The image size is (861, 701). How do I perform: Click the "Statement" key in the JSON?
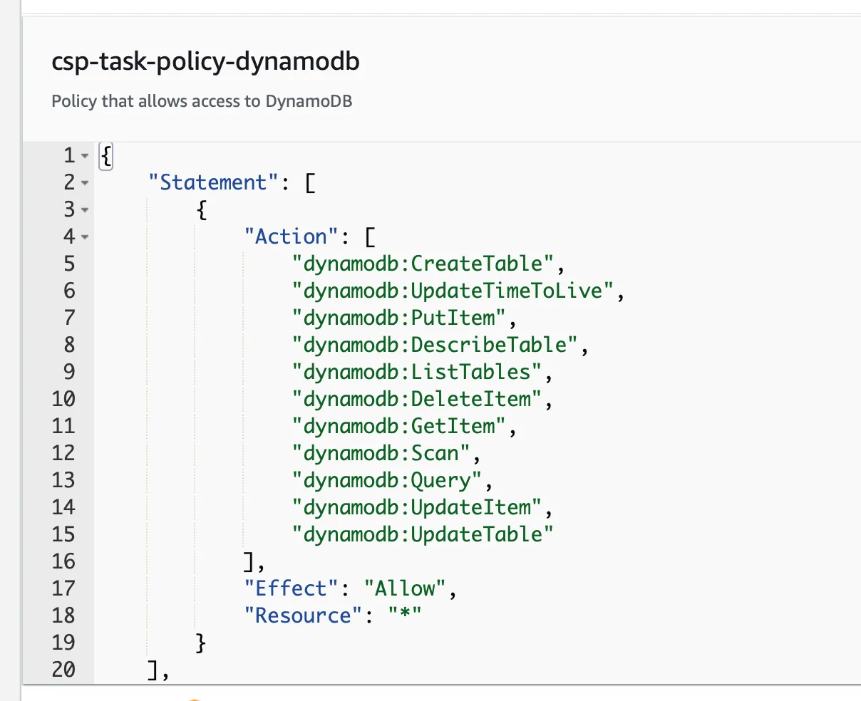click(x=213, y=182)
